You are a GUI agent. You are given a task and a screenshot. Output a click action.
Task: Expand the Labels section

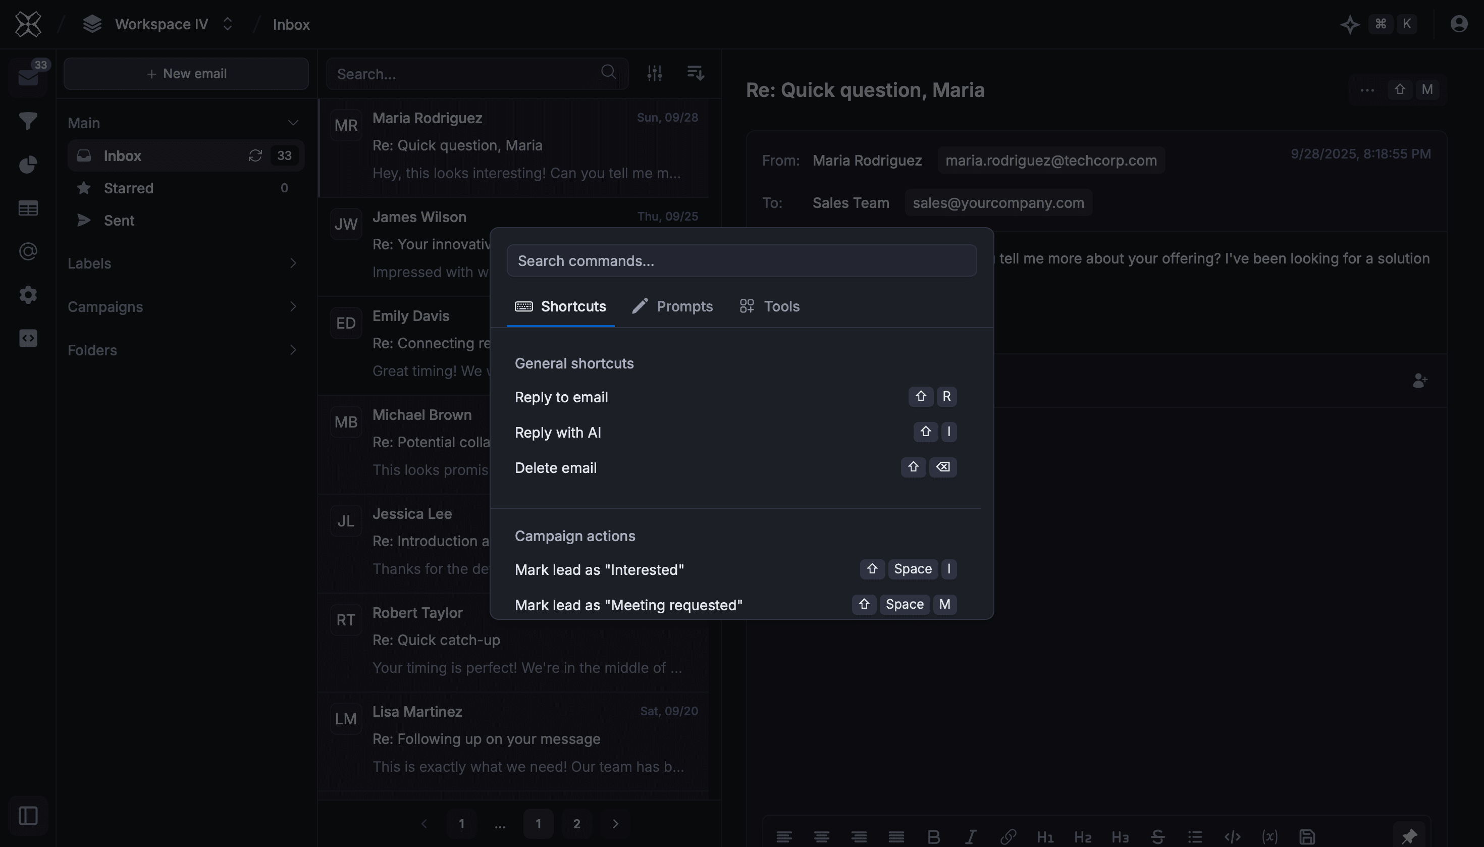pos(293,263)
